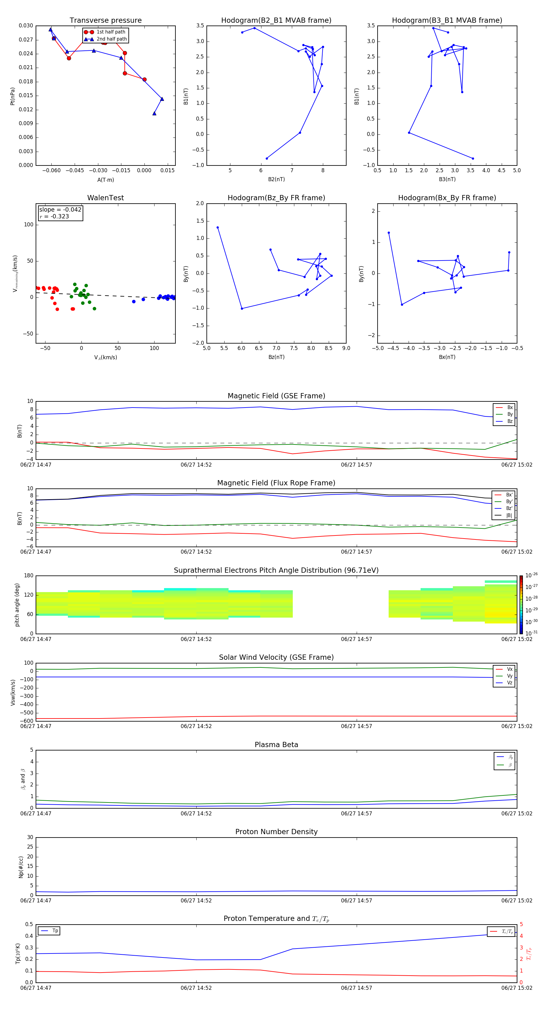Click the "B2(nT)" x-axis label

(276, 179)
